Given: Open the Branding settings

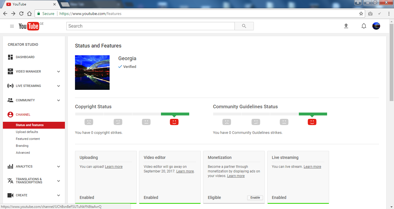Looking at the screenshot, I should 22,146.
